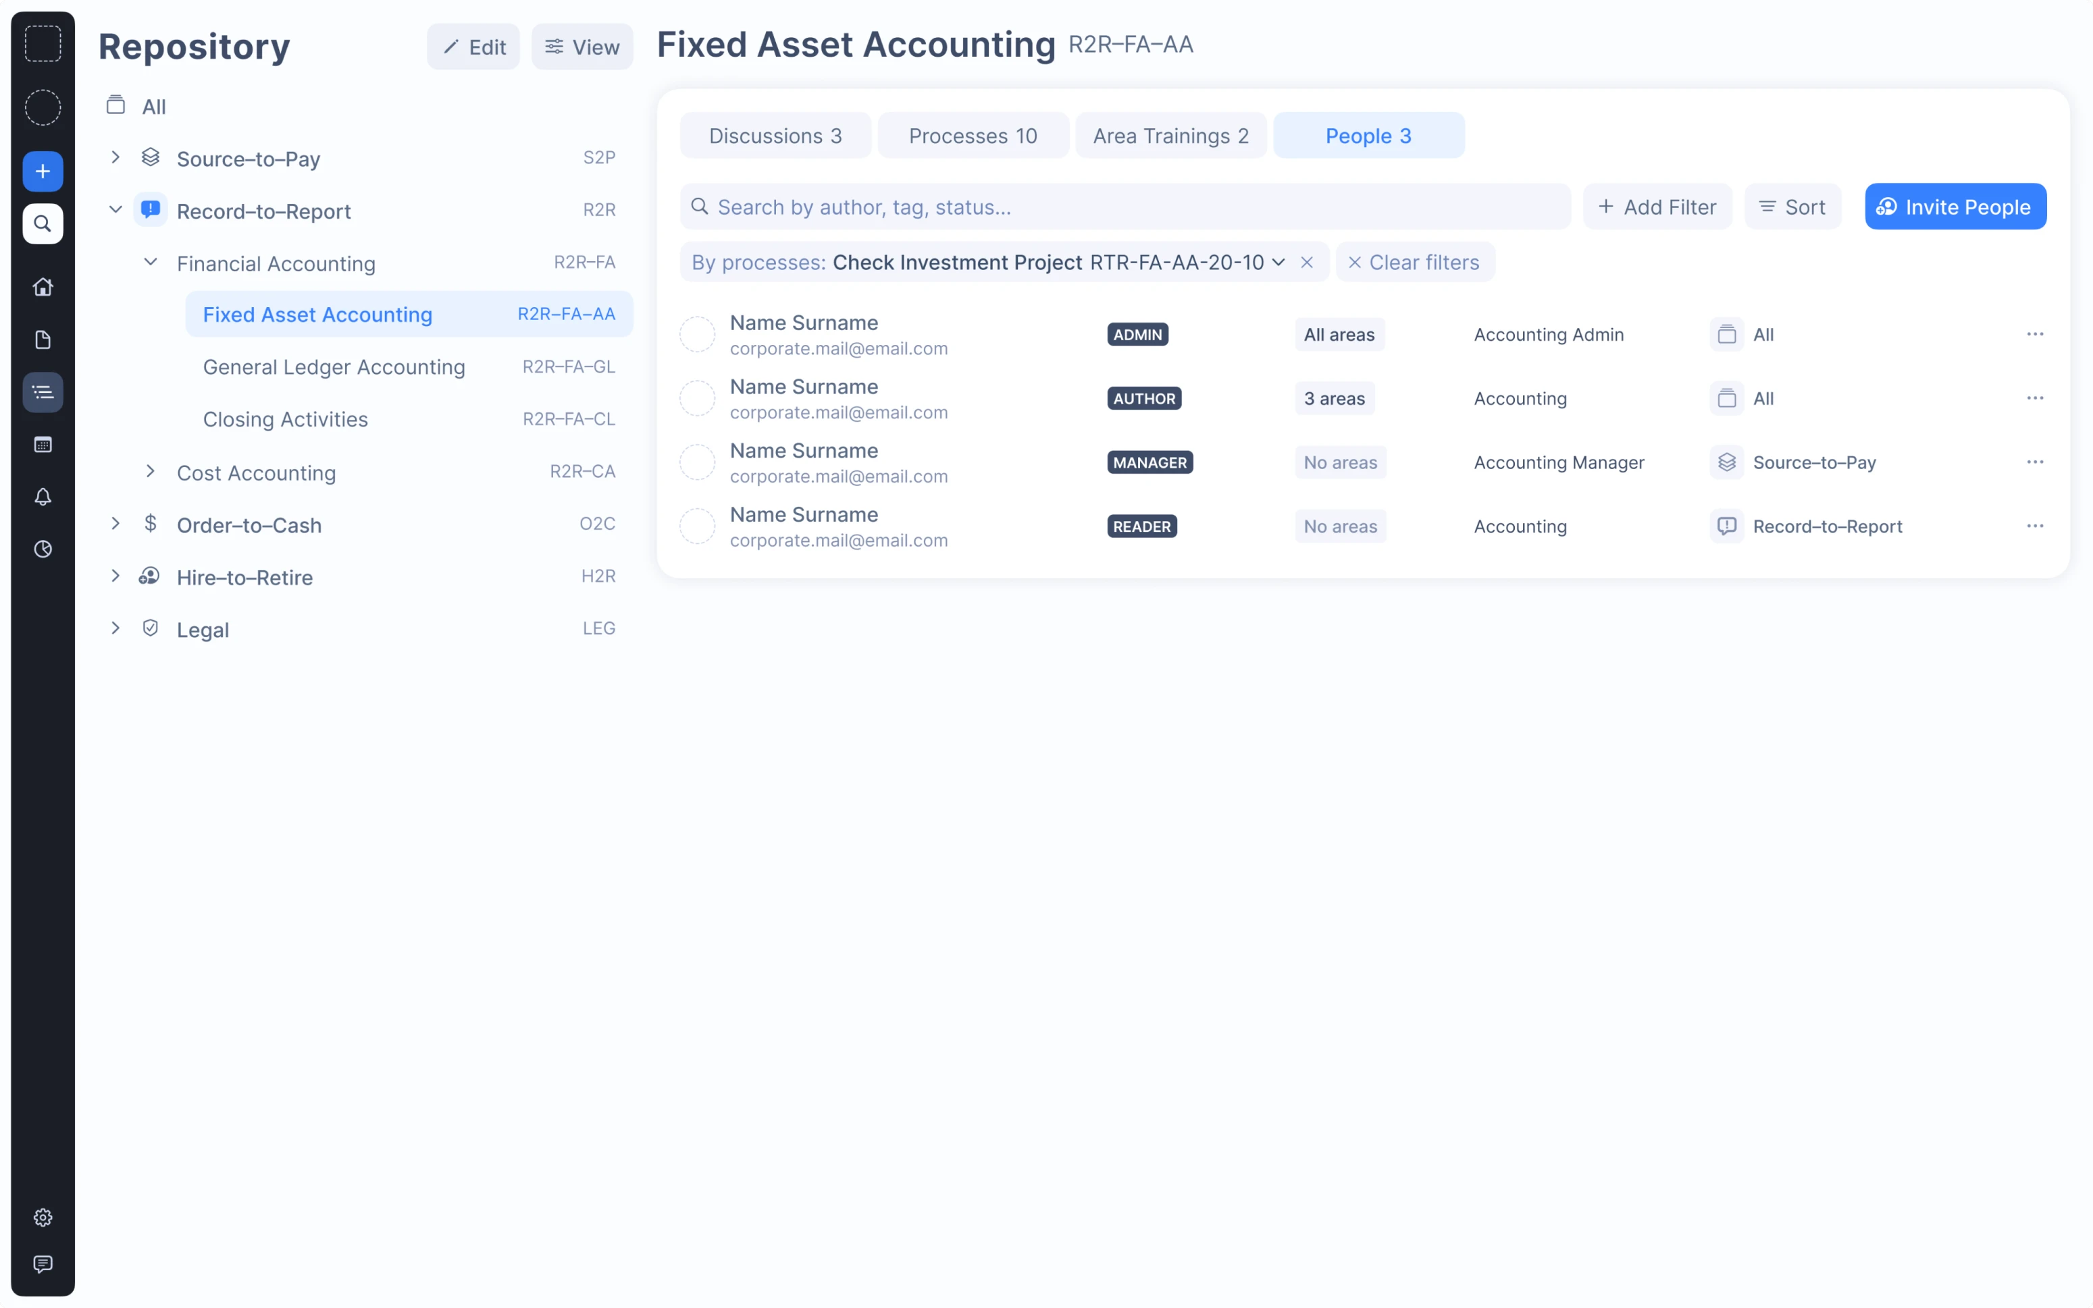Viewport: 2093px width, 1308px height.
Task: Open settings gear icon in sidebar
Action: pyautogui.click(x=43, y=1217)
